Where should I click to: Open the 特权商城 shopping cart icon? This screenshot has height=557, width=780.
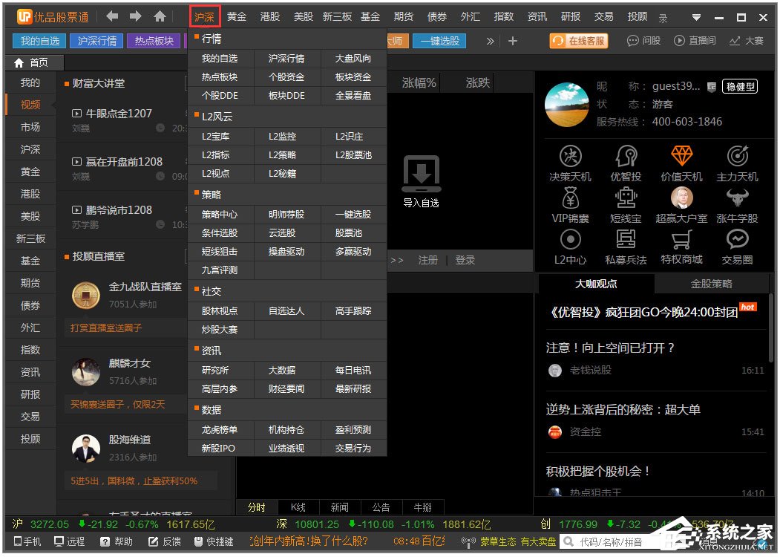[681, 240]
